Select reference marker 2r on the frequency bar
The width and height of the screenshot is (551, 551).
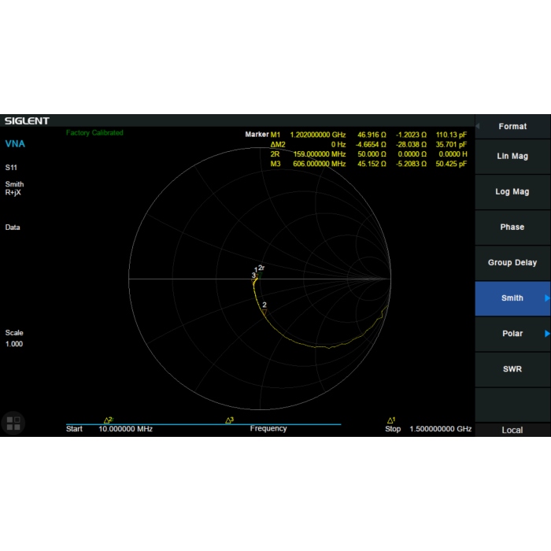[x=109, y=420]
